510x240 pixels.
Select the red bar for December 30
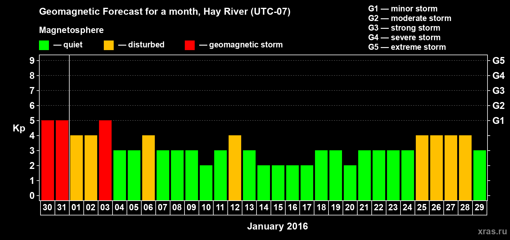point(48,160)
